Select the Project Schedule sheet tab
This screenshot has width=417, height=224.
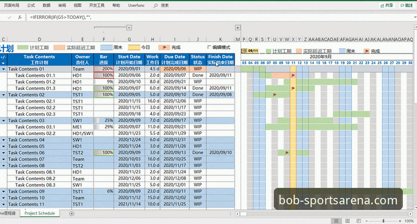(40, 213)
